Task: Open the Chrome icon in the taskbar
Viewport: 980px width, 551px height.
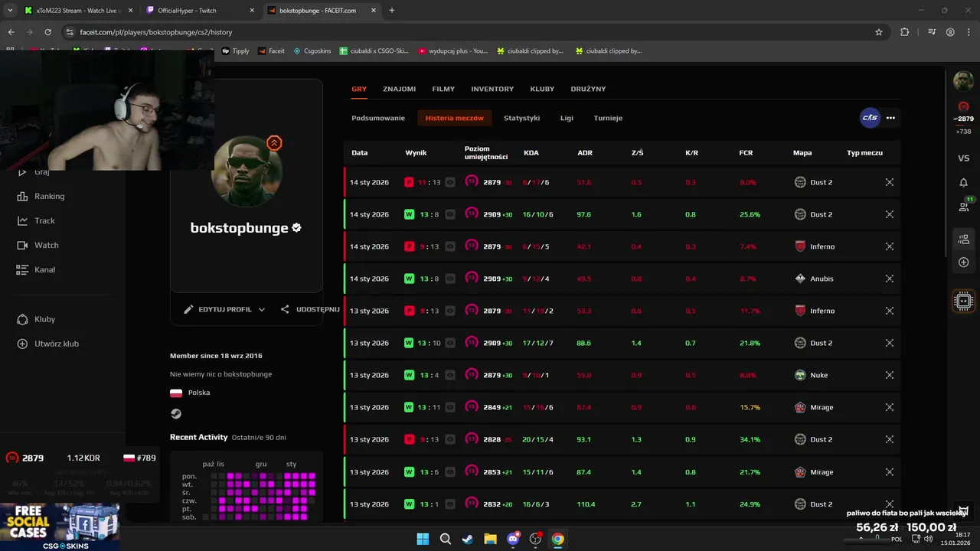Action: [x=558, y=539]
